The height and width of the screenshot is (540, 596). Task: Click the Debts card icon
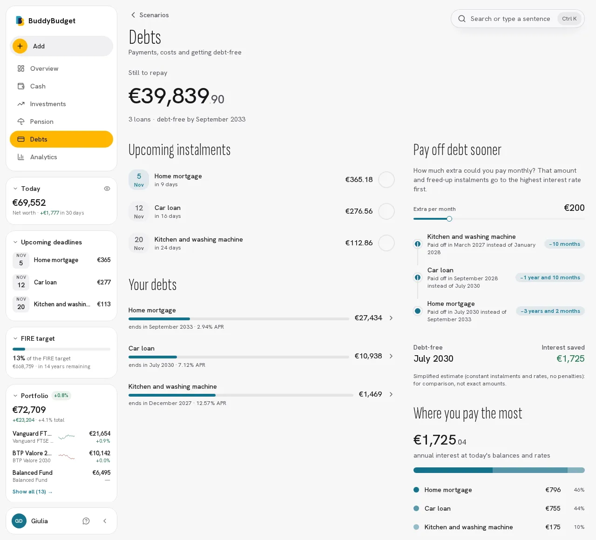coord(21,139)
